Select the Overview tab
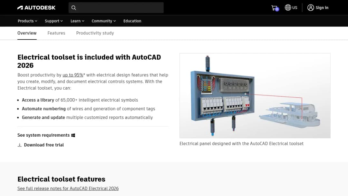This screenshot has width=348, height=196. (27, 33)
